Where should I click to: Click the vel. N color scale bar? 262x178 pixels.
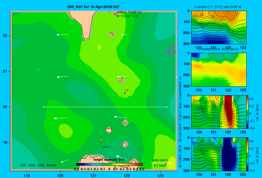247,112
